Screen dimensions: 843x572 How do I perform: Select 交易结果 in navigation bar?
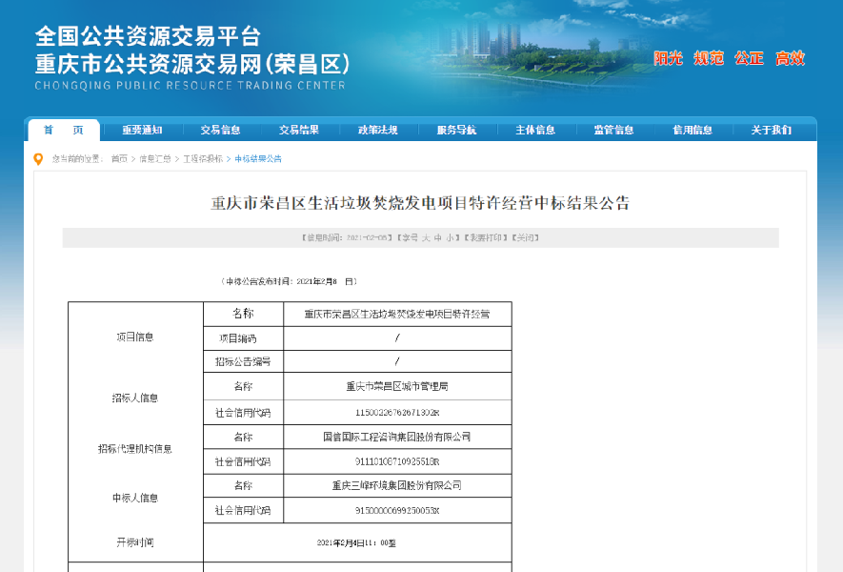coord(299,130)
